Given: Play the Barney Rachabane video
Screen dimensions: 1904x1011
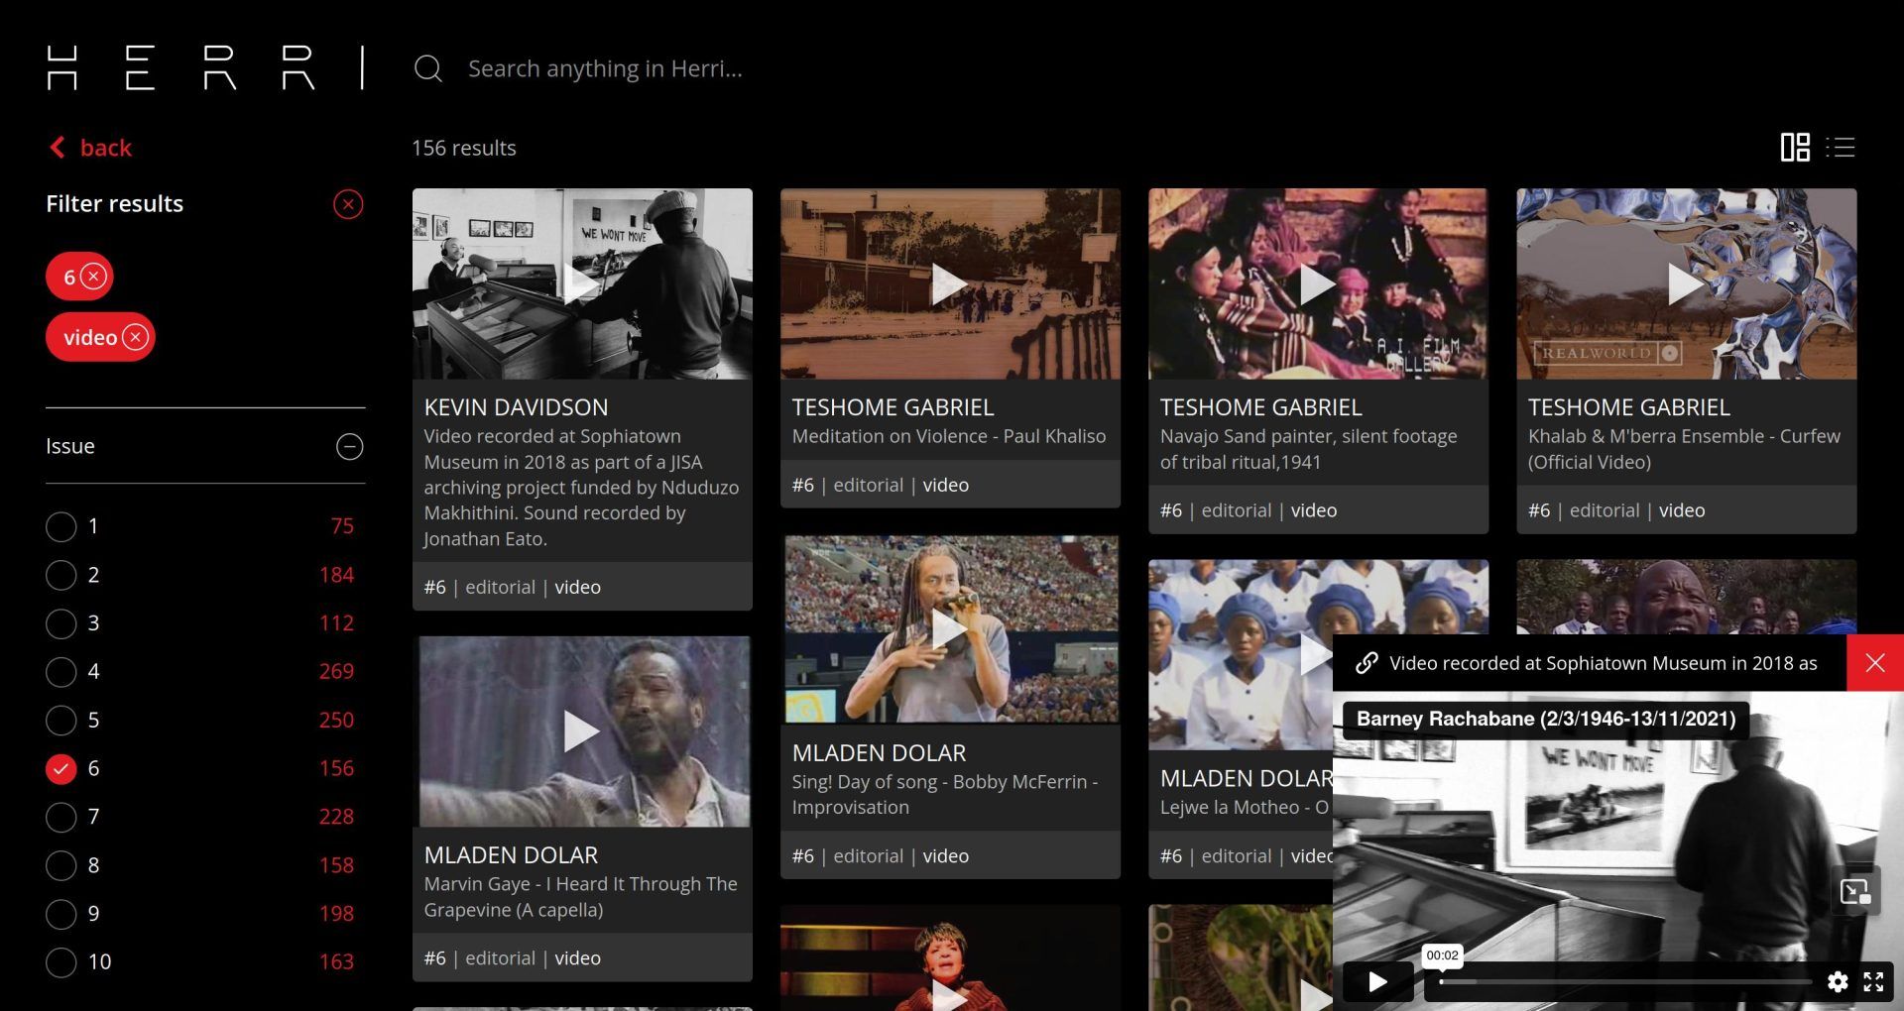Looking at the screenshot, I should click(x=1377, y=981).
